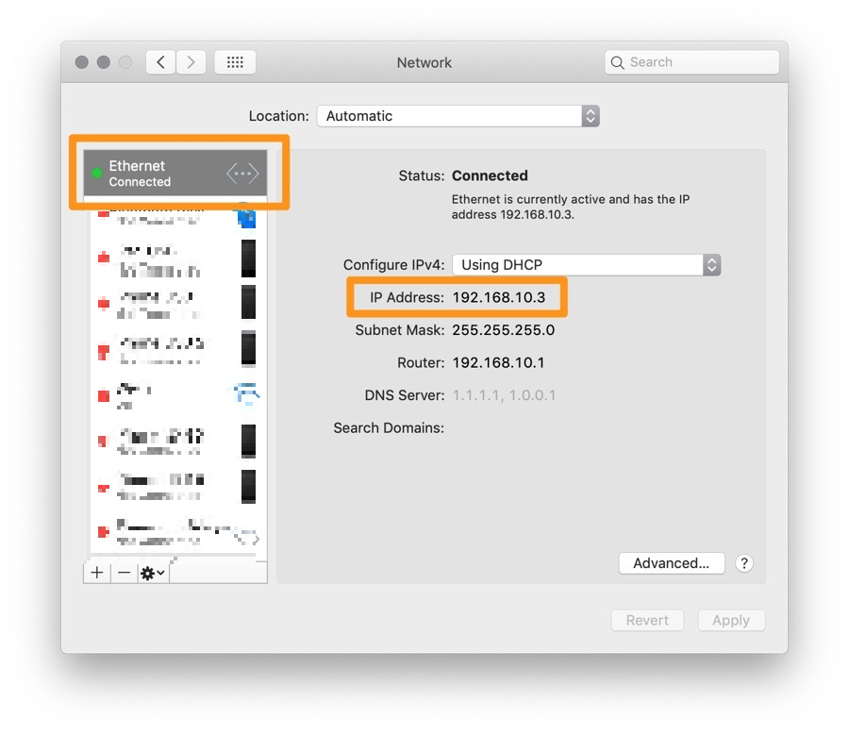Click Router value 192.168.10.1

pyautogui.click(x=498, y=362)
